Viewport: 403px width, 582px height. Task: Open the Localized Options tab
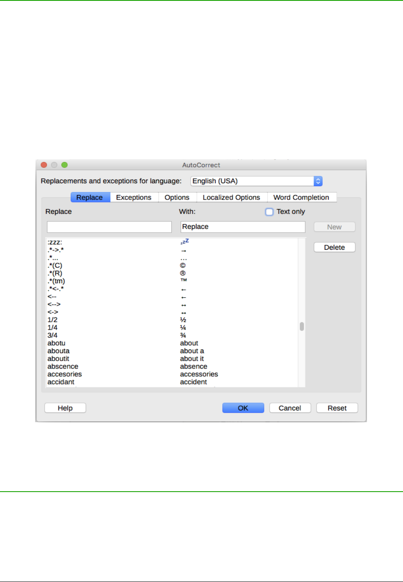tap(231, 197)
